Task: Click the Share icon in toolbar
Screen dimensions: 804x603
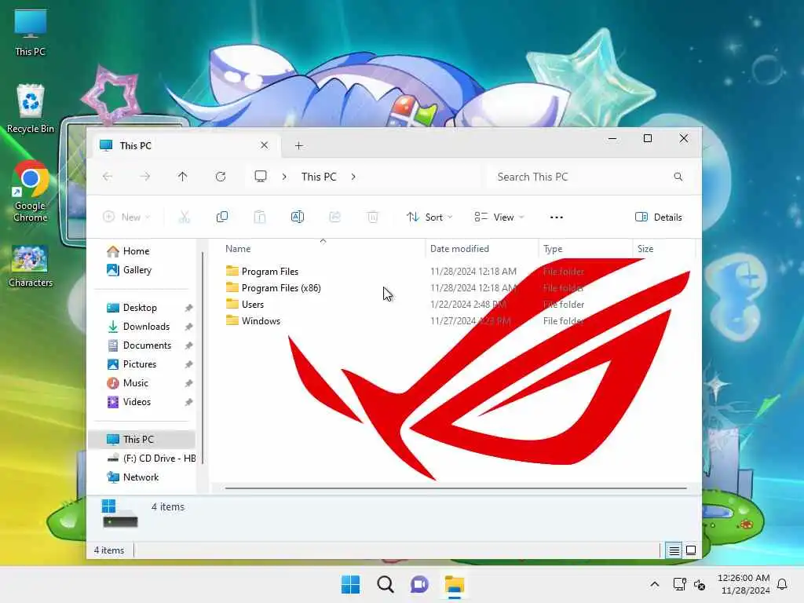Action: coord(334,217)
